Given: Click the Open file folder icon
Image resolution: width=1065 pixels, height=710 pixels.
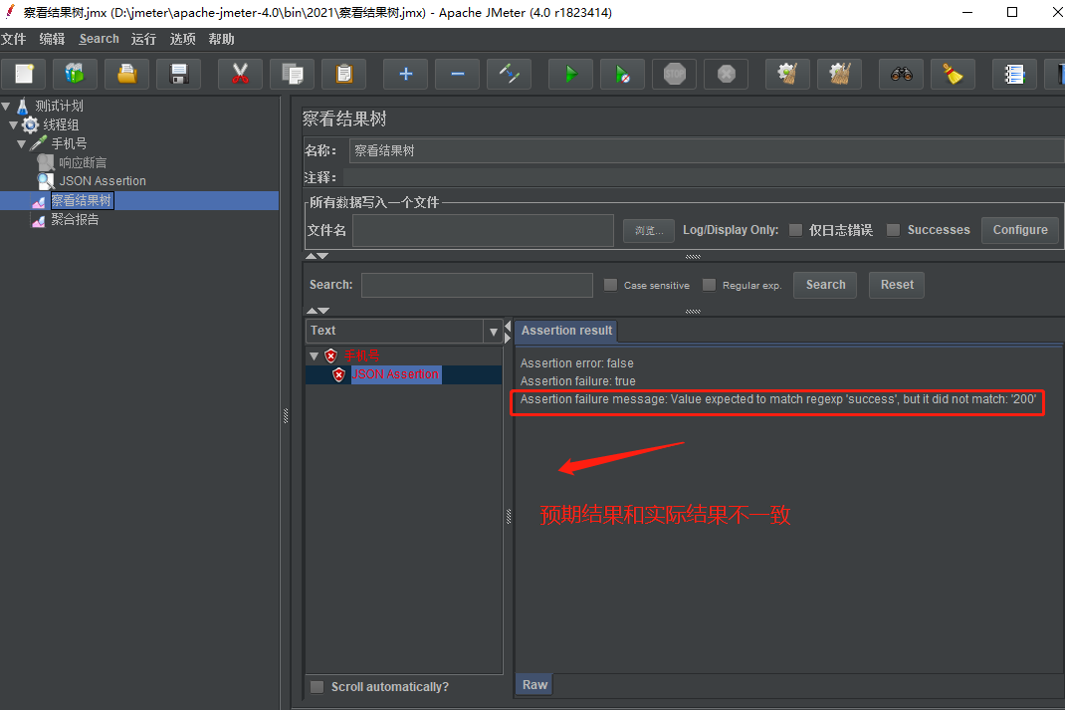Looking at the screenshot, I should pyautogui.click(x=127, y=74).
